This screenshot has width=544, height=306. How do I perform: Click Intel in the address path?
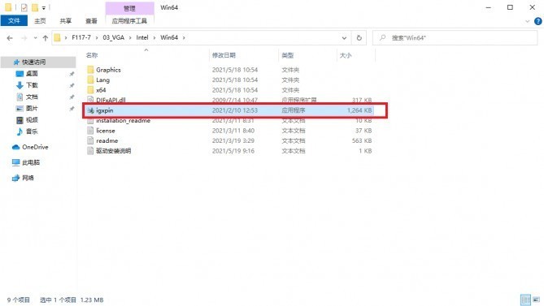(x=142, y=37)
